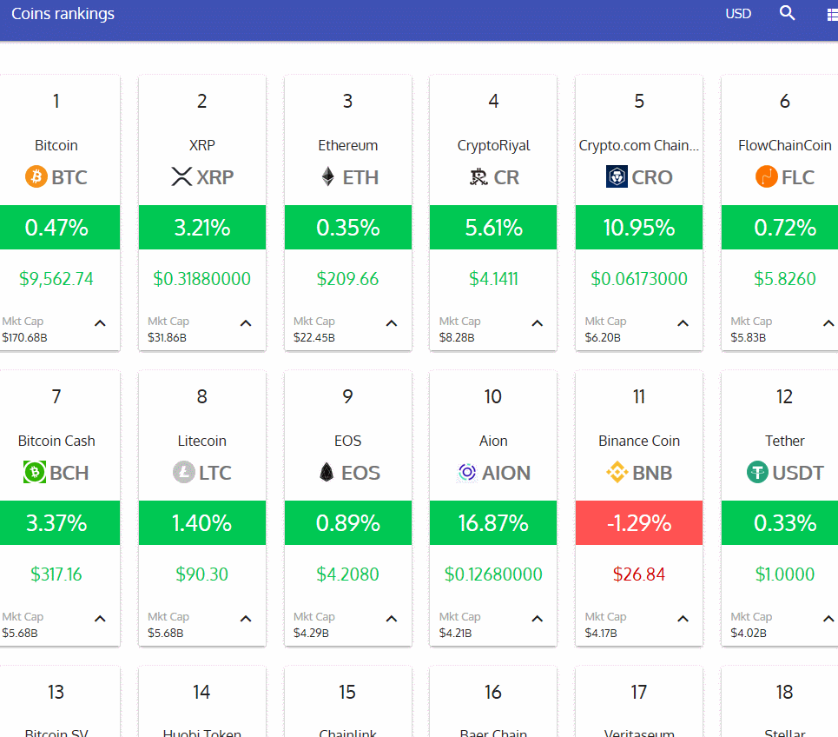
Task: Expand Tether market cap chevron
Action: point(829,619)
